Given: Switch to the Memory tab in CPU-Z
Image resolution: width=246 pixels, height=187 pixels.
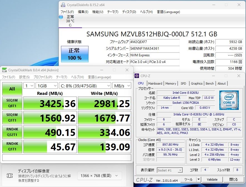Looking at the screenshot, I should pos(171,84).
